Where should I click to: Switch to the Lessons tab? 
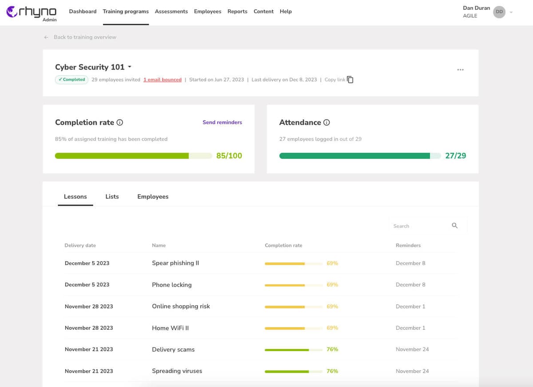point(76,196)
